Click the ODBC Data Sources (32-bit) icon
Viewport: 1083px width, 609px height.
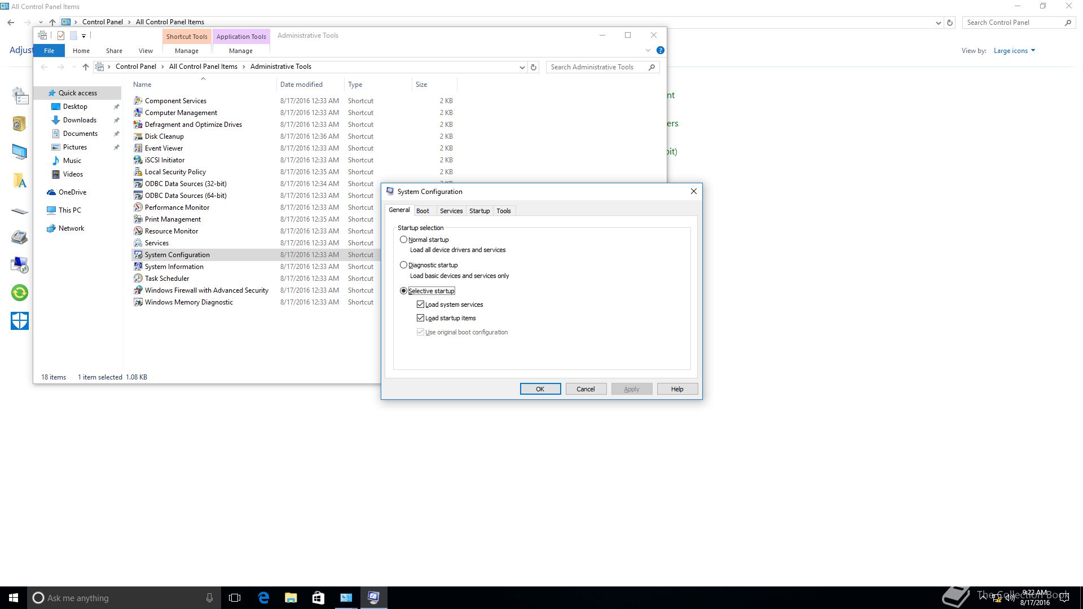click(138, 184)
